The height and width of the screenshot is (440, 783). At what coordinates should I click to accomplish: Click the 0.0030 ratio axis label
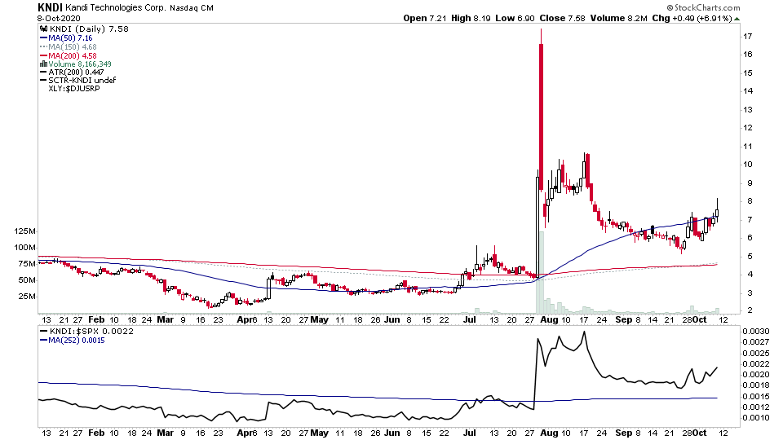[x=755, y=332]
